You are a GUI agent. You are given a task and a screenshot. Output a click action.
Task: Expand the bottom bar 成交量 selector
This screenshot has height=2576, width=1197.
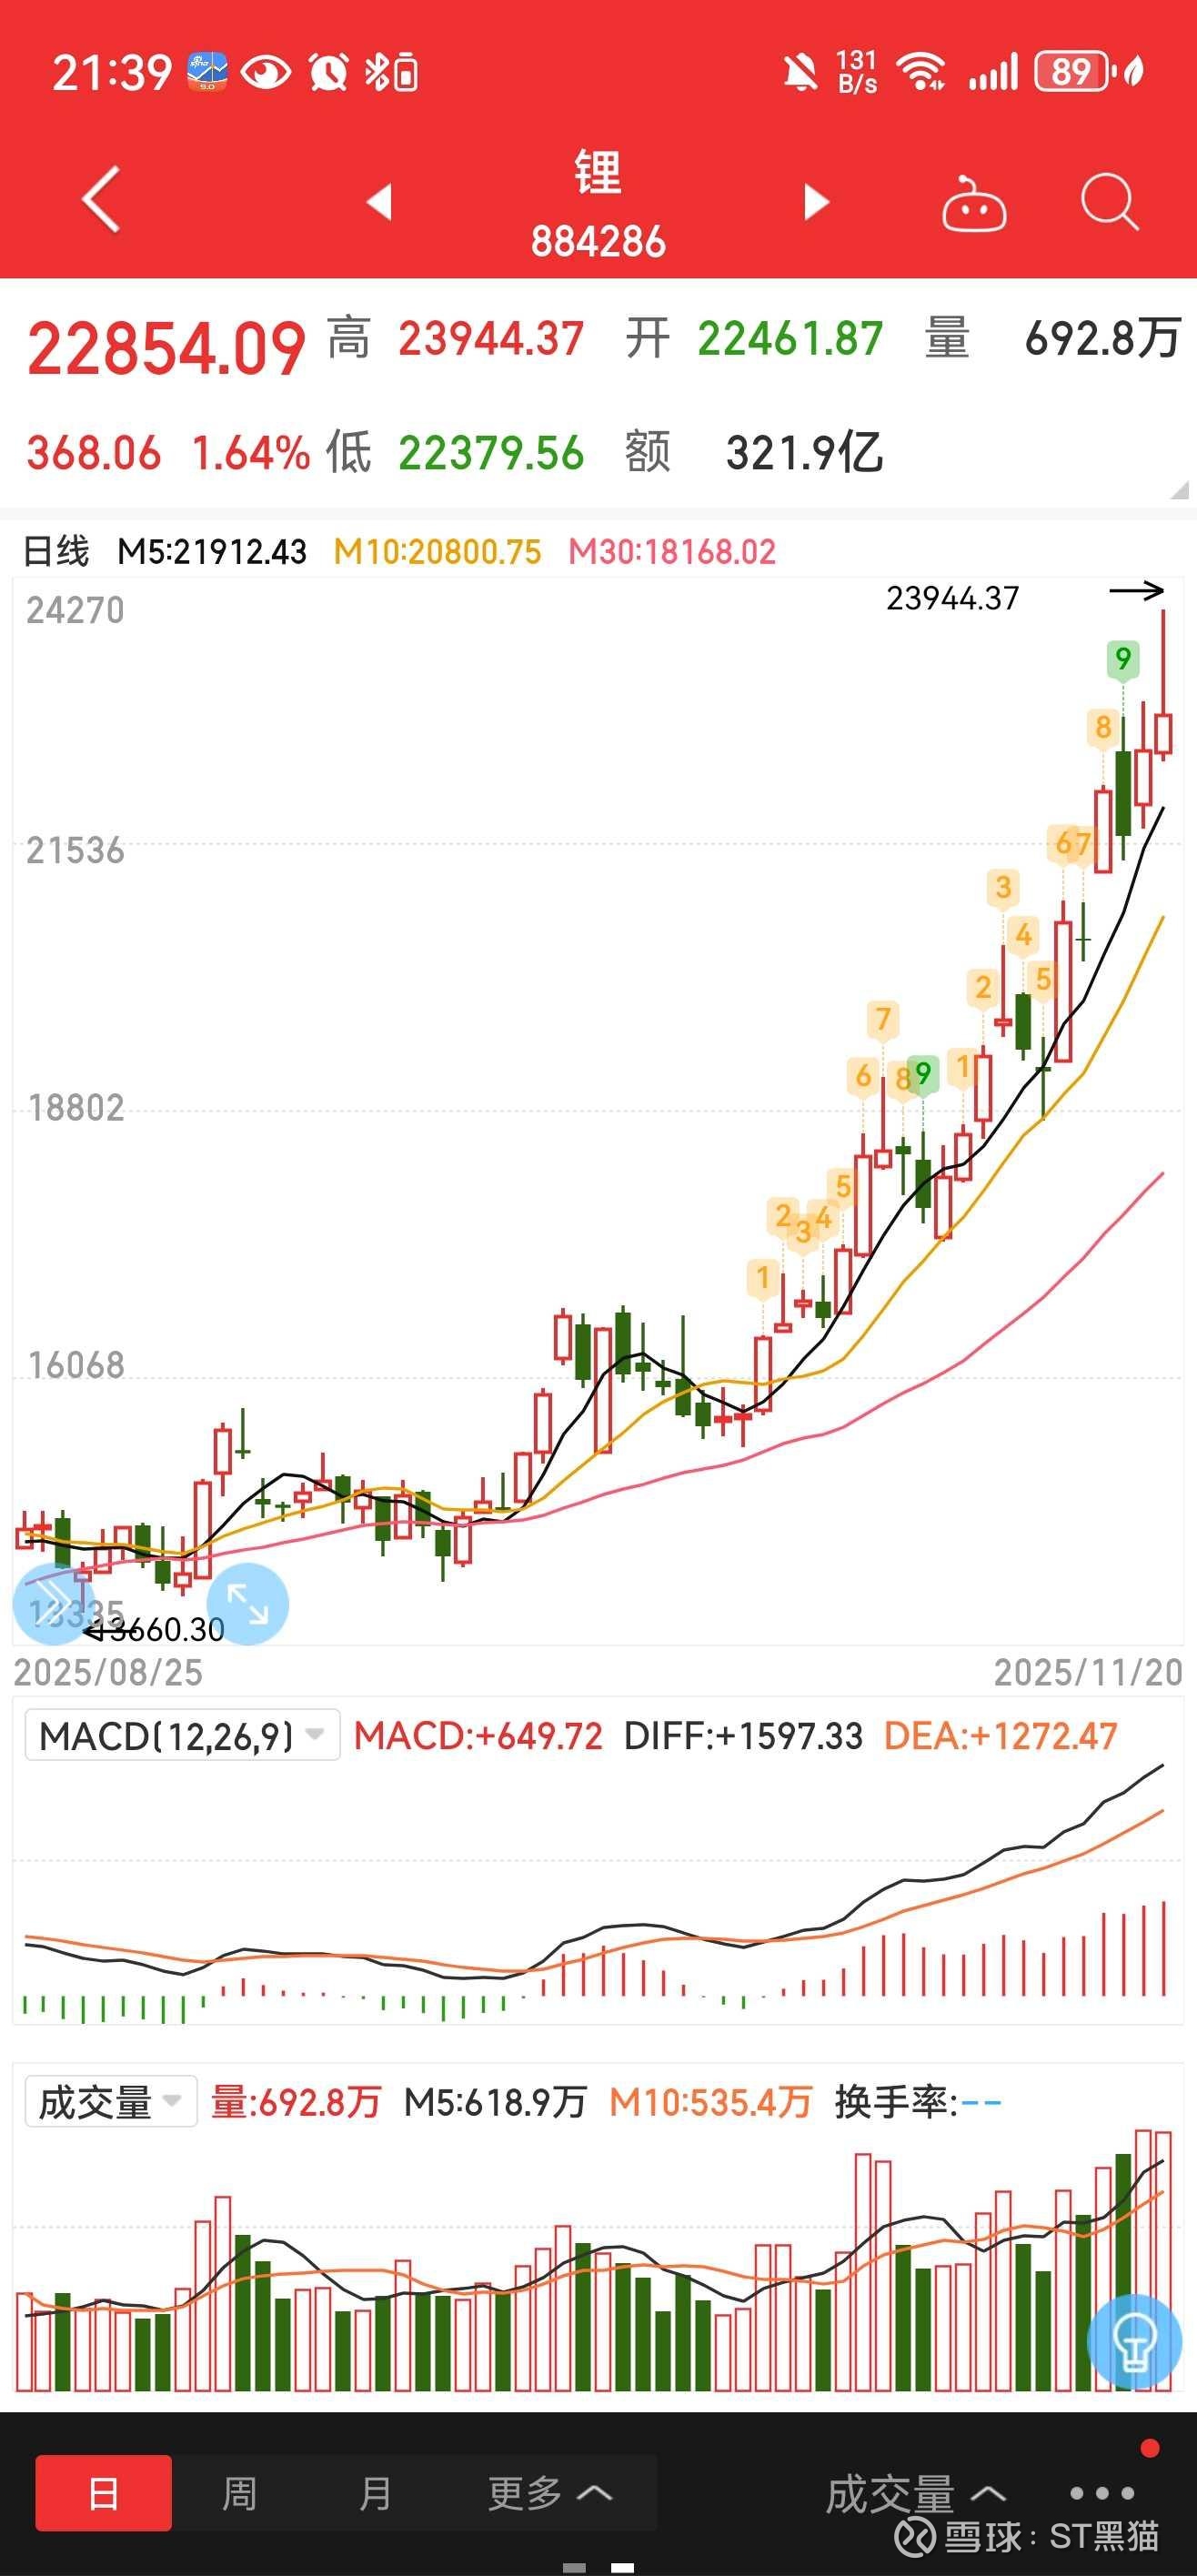pos(914,2493)
